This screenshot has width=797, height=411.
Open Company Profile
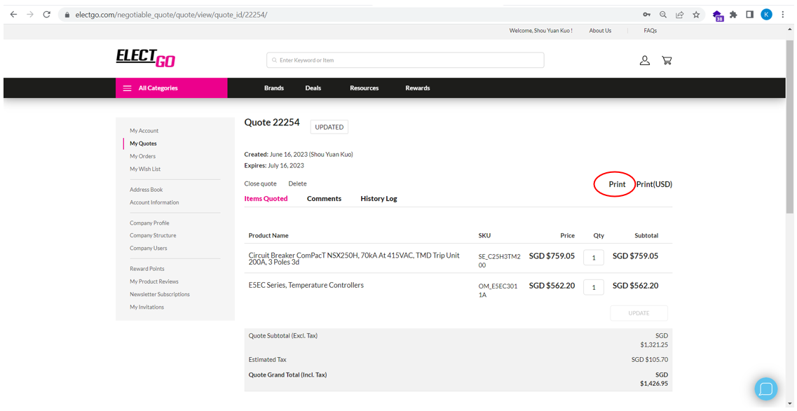pyautogui.click(x=149, y=223)
